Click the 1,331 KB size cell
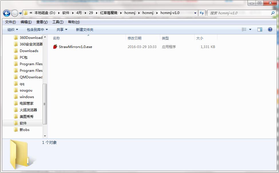279x173 pixels. click(x=208, y=47)
